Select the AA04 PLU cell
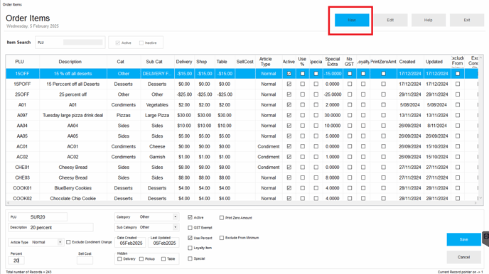Screen dimensions: 489x274 click(22, 126)
